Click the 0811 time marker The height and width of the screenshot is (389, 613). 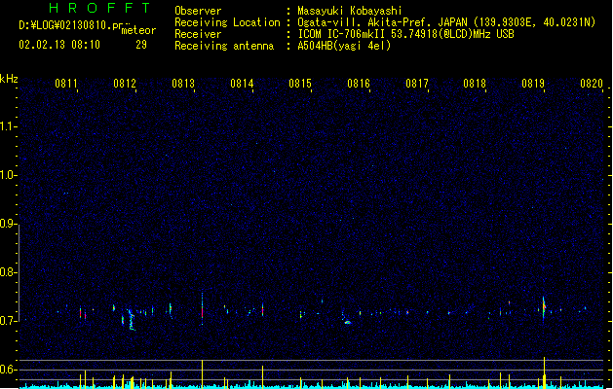click(x=65, y=84)
